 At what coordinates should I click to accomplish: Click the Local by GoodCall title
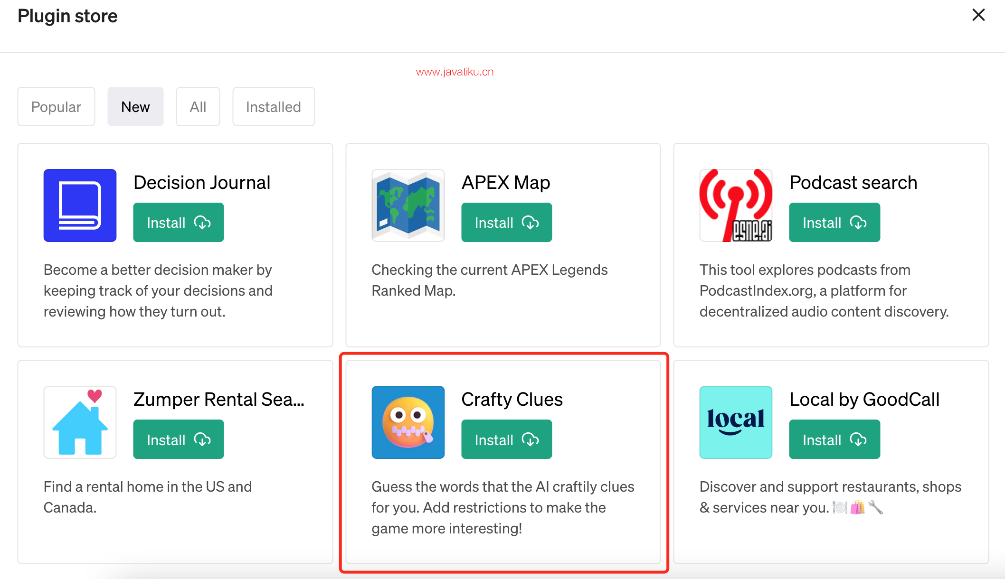pyautogui.click(x=864, y=400)
